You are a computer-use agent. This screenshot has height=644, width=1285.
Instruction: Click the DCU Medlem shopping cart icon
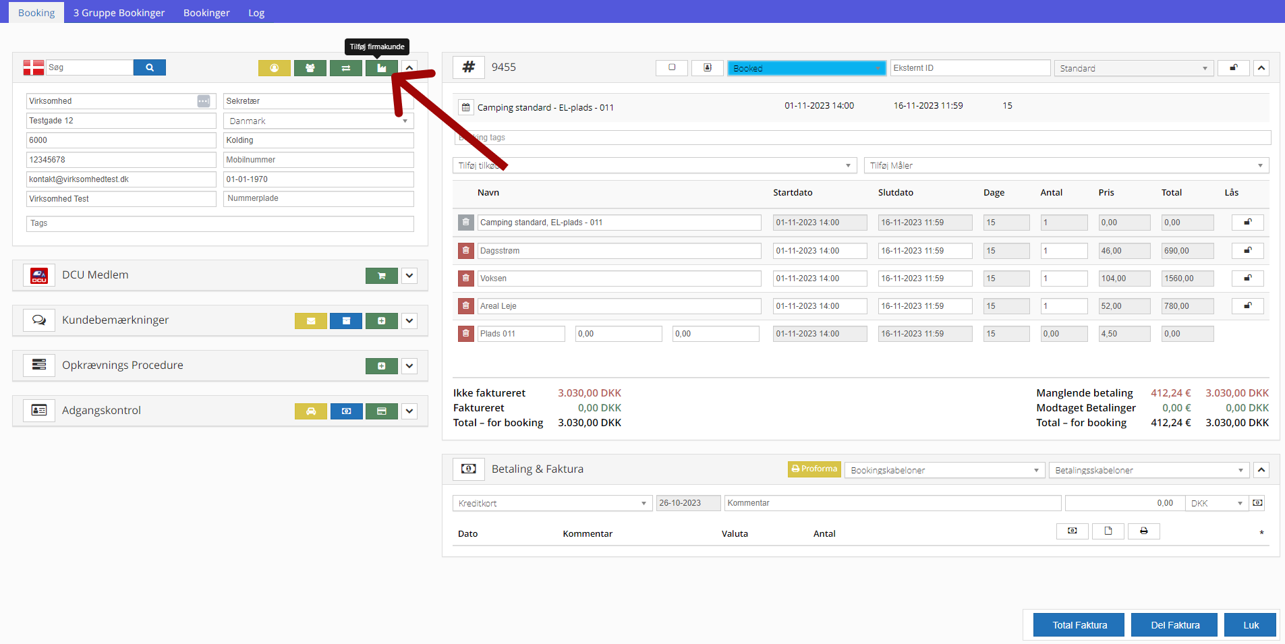[x=381, y=276]
